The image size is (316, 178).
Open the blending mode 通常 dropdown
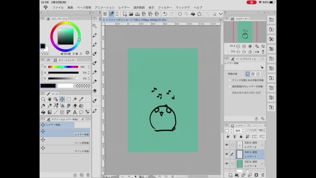coord(239,131)
